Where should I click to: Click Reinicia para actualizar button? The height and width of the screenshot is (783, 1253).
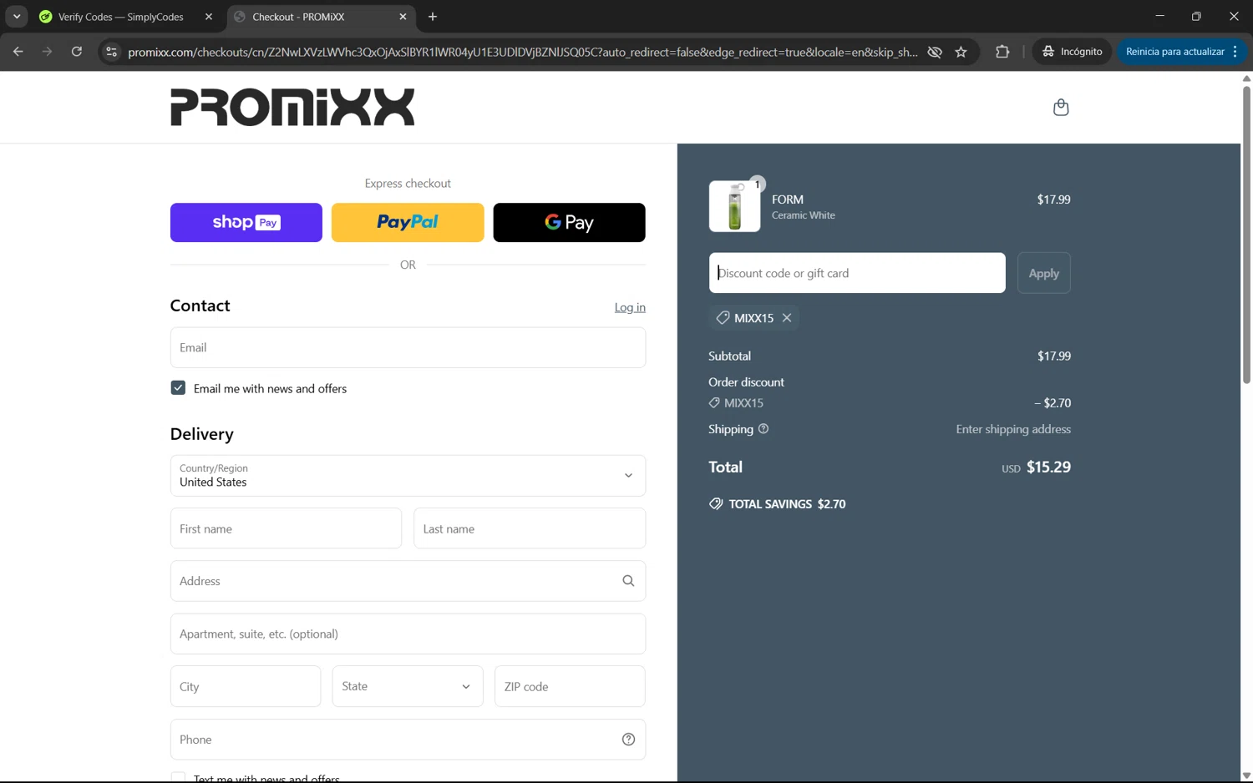click(x=1174, y=52)
